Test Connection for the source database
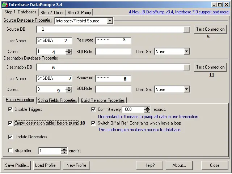Image resolution: width=232 pixels, height=174 pixels. pos(210,29)
